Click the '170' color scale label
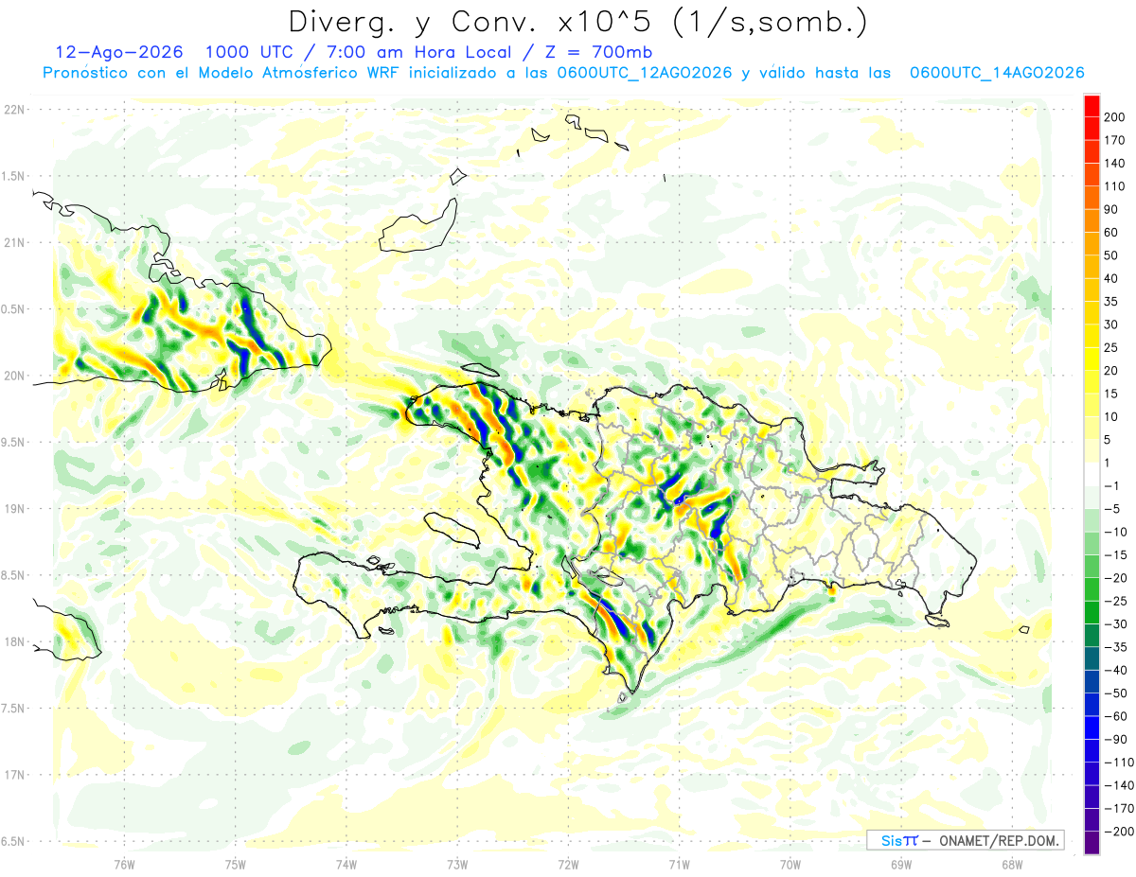This screenshot has width=1136, height=877. [1114, 140]
